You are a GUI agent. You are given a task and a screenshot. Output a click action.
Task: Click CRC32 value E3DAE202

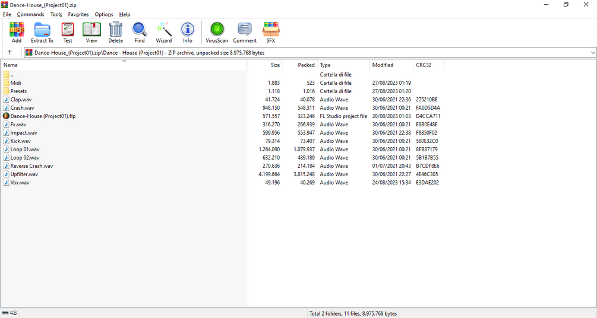427,183
